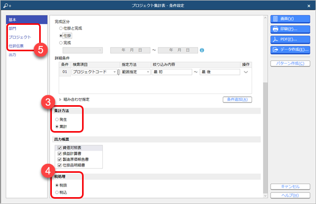Viewport: 316px width, 204px height.
Task: Switch to the 仕訳伝票 tab
Action: pyautogui.click(x=16, y=46)
